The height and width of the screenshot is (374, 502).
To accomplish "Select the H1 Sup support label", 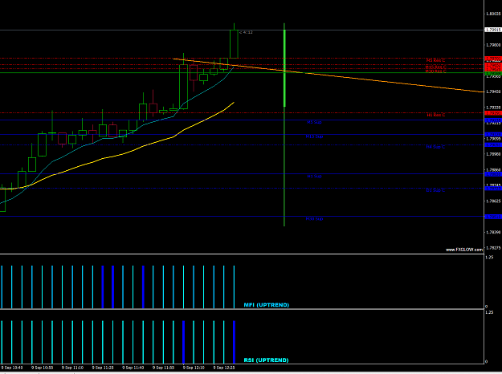I will point(314,176).
